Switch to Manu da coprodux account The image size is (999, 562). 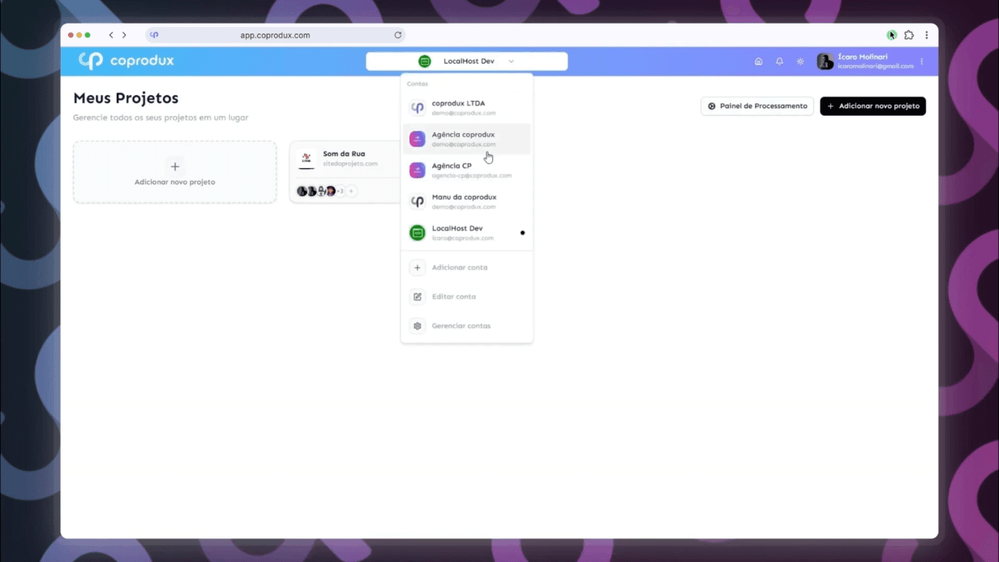coord(467,201)
